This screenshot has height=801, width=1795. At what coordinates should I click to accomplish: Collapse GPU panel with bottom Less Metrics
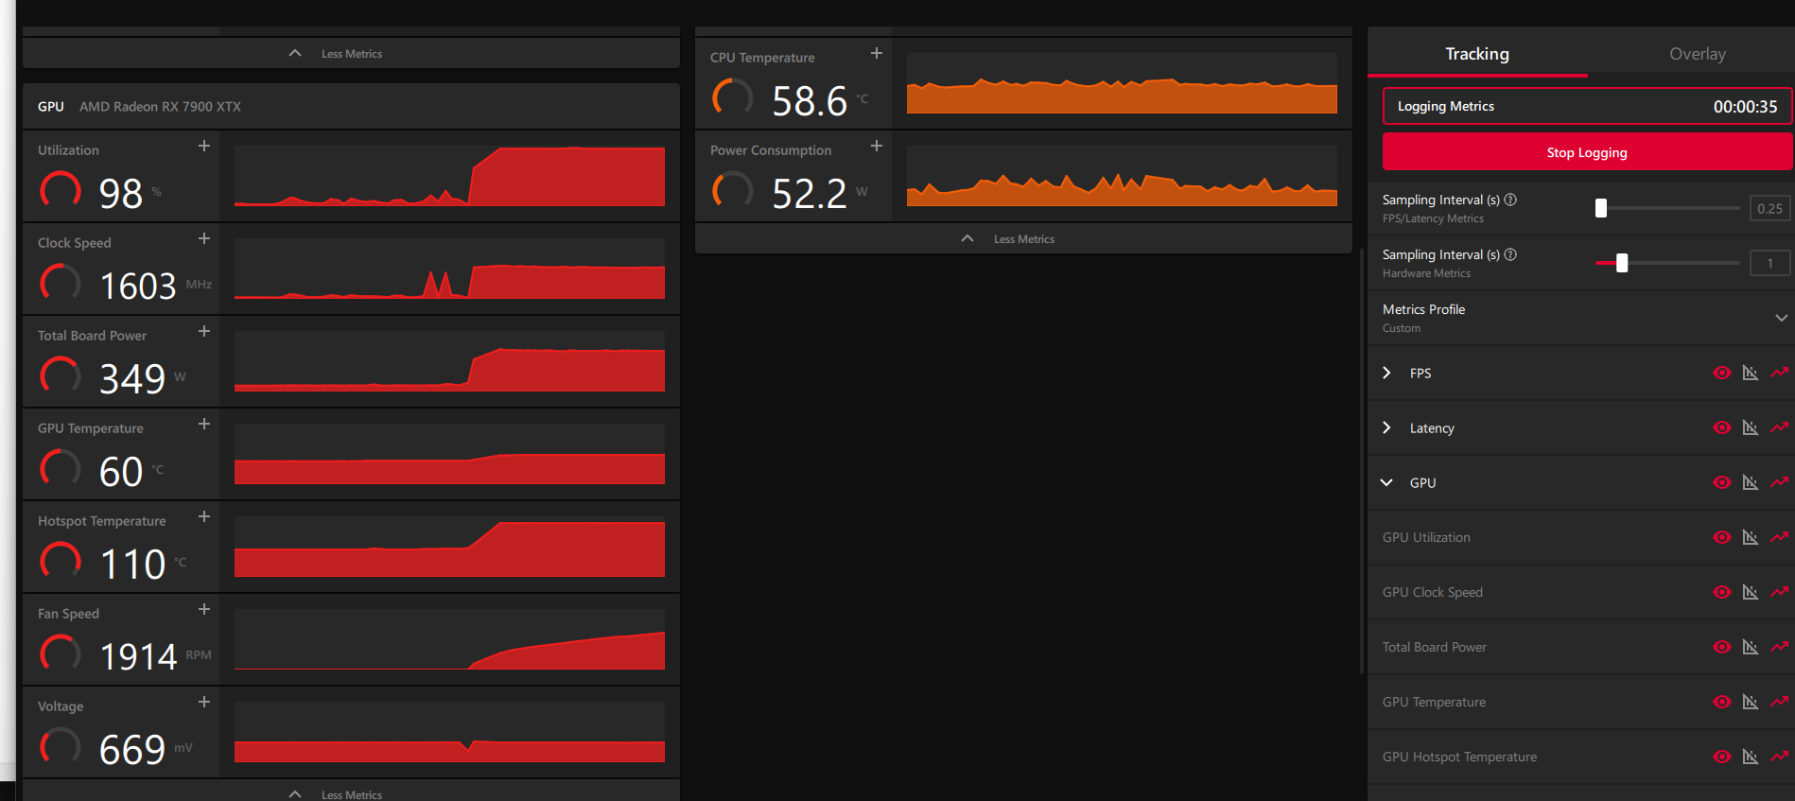tap(351, 792)
